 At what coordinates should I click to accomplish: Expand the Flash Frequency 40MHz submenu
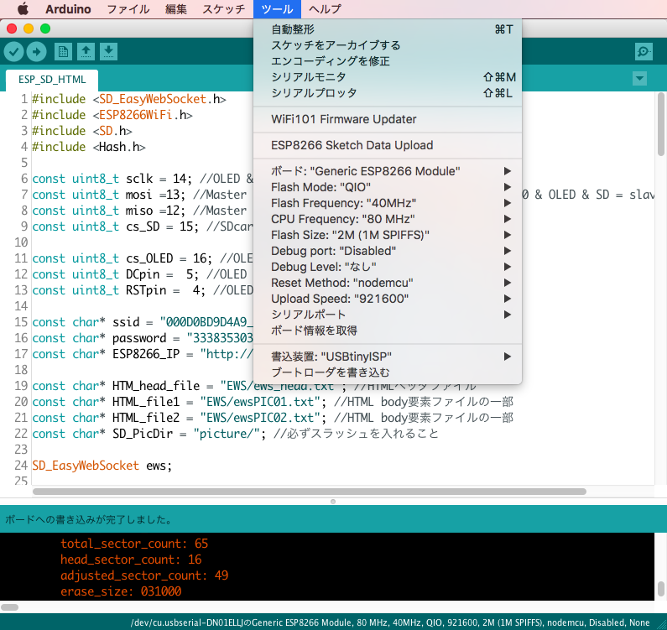[388, 203]
